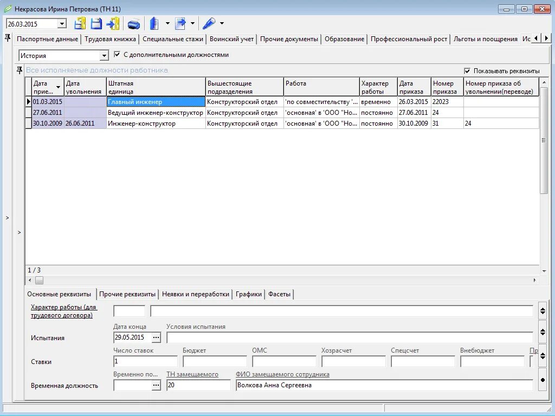The image size is (555, 416).
Task: Click the printer icon in the toolbar
Action: 134,24
